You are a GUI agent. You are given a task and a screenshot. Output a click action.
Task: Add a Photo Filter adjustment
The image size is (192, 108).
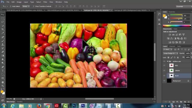coord(178,39)
